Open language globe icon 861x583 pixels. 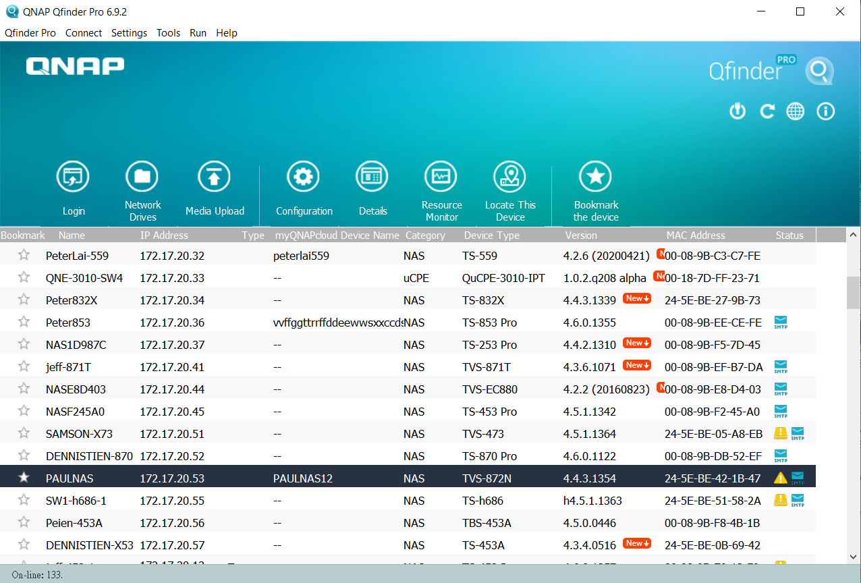pyautogui.click(x=796, y=111)
